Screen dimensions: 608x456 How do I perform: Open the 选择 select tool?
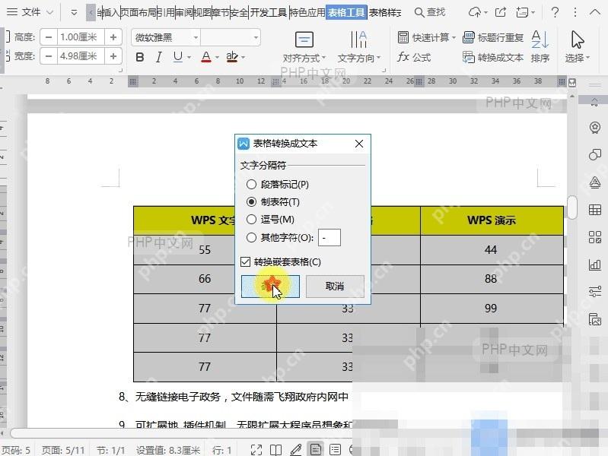pos(578,47)
